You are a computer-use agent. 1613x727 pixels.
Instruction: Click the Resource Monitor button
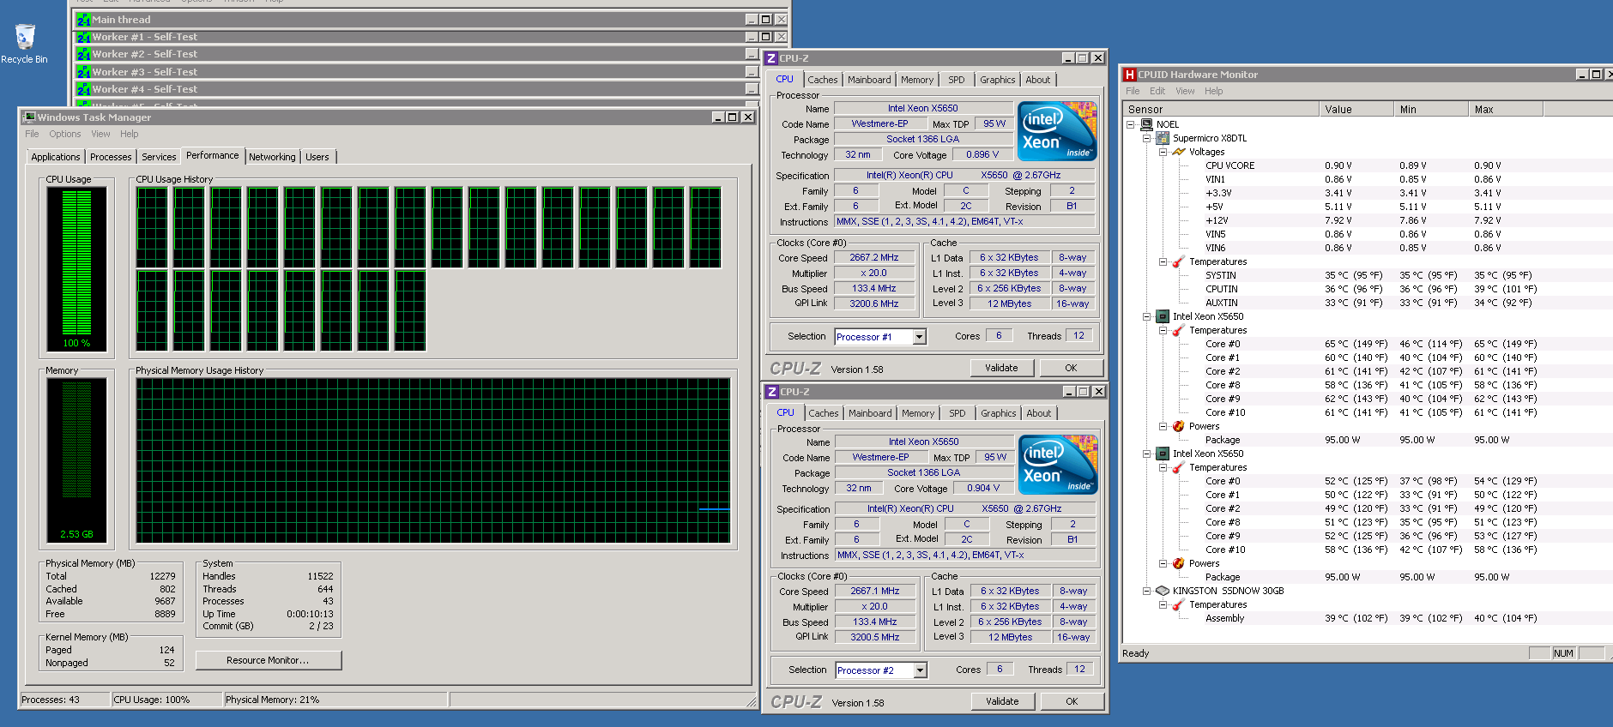[x=269, y=660]
